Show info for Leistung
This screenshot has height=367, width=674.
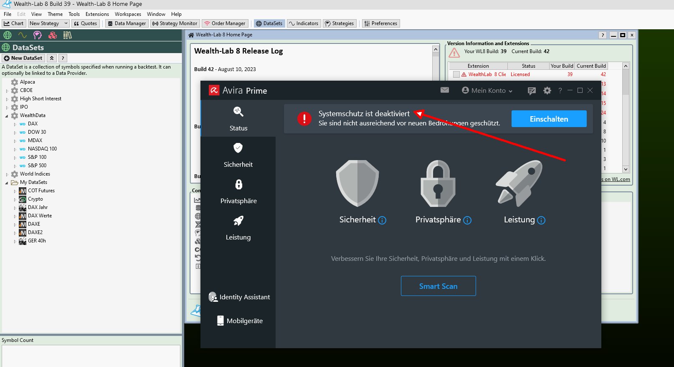coord(541,220)
